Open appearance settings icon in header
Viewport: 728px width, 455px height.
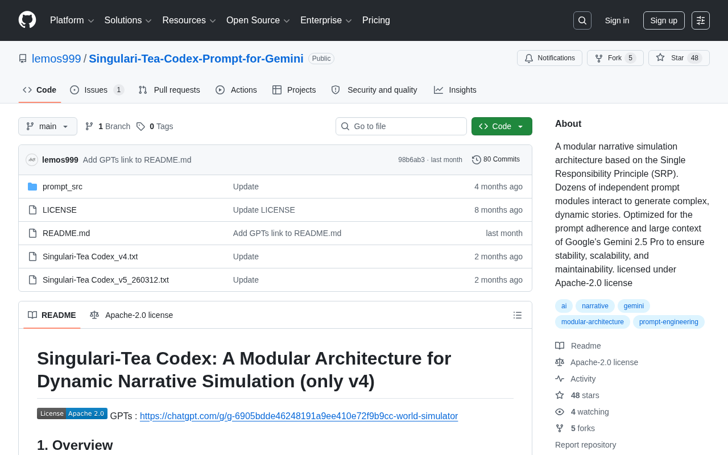pos(701,20)
